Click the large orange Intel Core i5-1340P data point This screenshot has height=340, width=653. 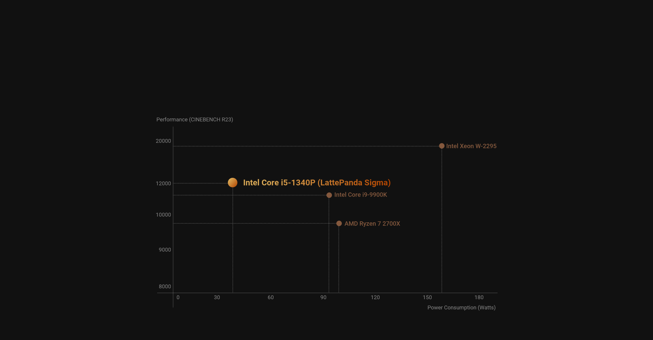coord(233,183)
